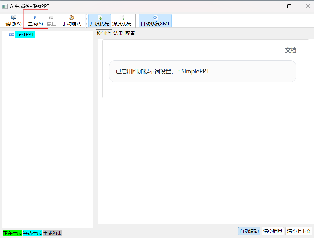Start generation with 生成(S) button
This screenshot has height=238, width=314.
pyautogui.click(x=35, y=21)
